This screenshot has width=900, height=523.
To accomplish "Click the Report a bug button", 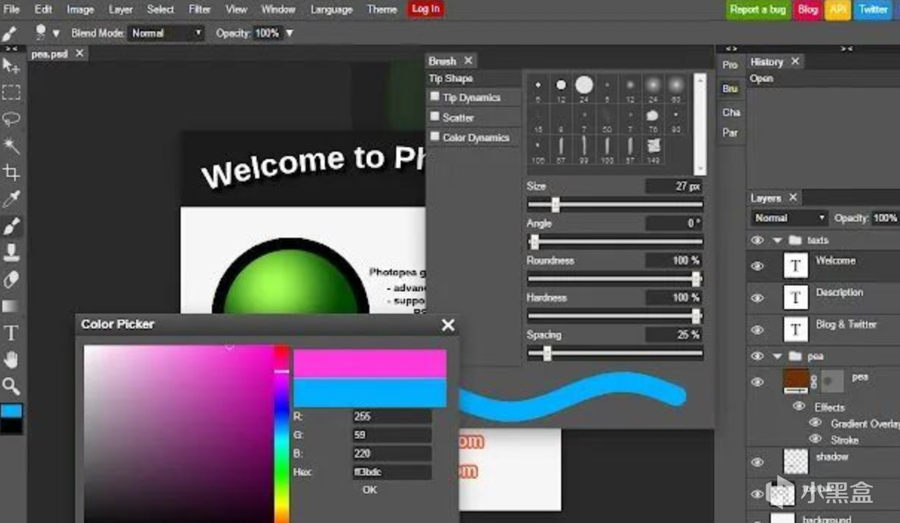I will tap(757, 10).
